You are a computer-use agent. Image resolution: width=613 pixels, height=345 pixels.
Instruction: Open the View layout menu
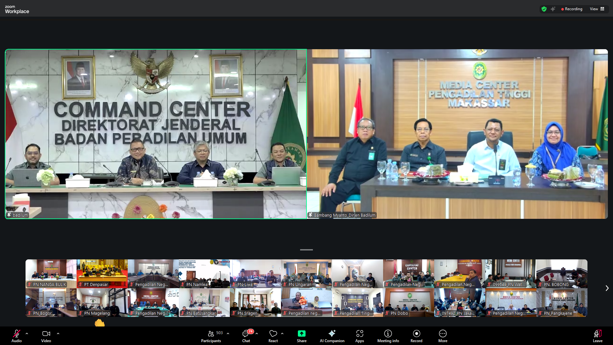pos(597,9)
